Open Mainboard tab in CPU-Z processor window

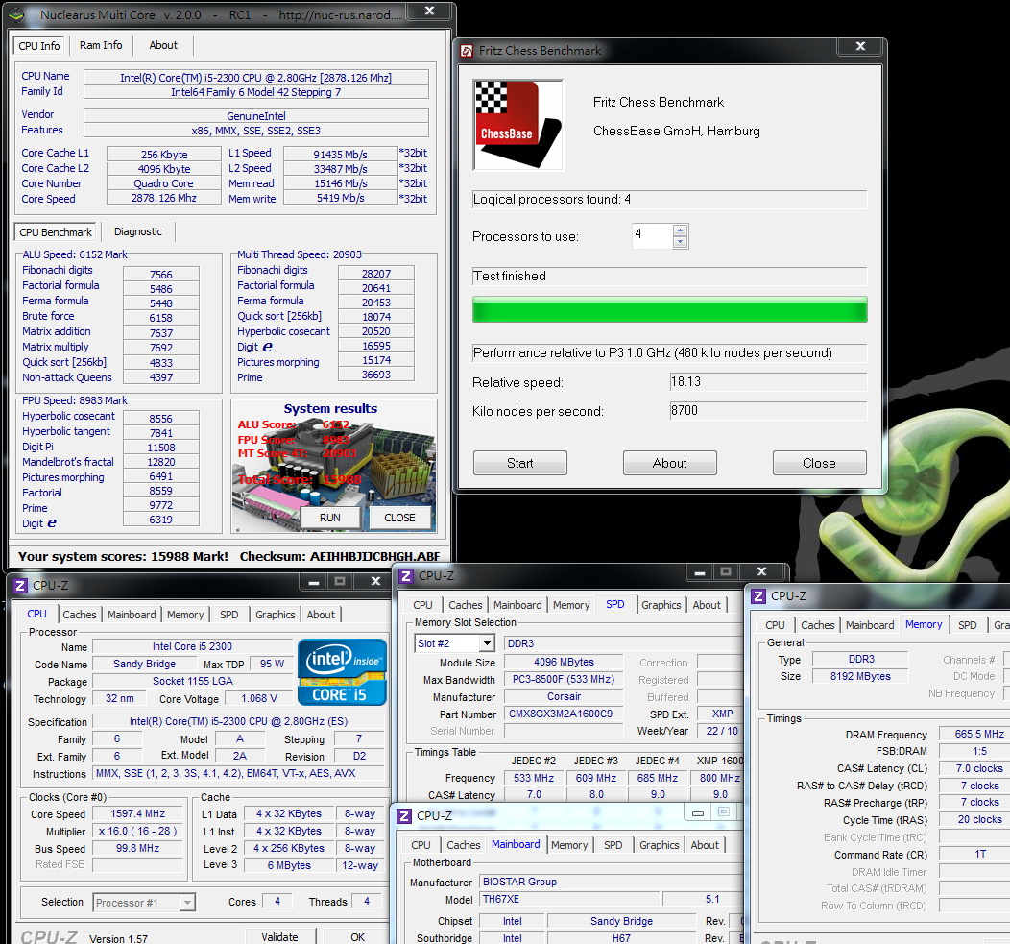tap(132, 615)
